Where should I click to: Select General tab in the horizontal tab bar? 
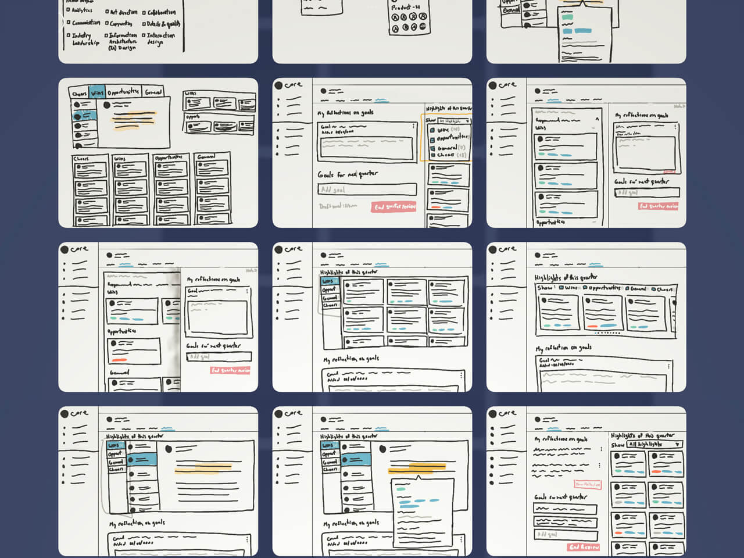(153, 92)
